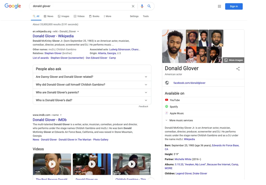Expand 'Are Danny Glover and Donald Glover related?'
Screen dimensions: 266x185
[x=92, y=77]
